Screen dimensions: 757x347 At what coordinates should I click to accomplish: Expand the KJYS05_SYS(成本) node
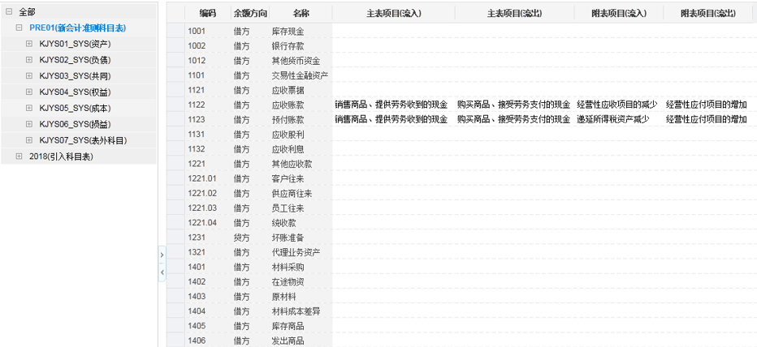pos(29,108)
